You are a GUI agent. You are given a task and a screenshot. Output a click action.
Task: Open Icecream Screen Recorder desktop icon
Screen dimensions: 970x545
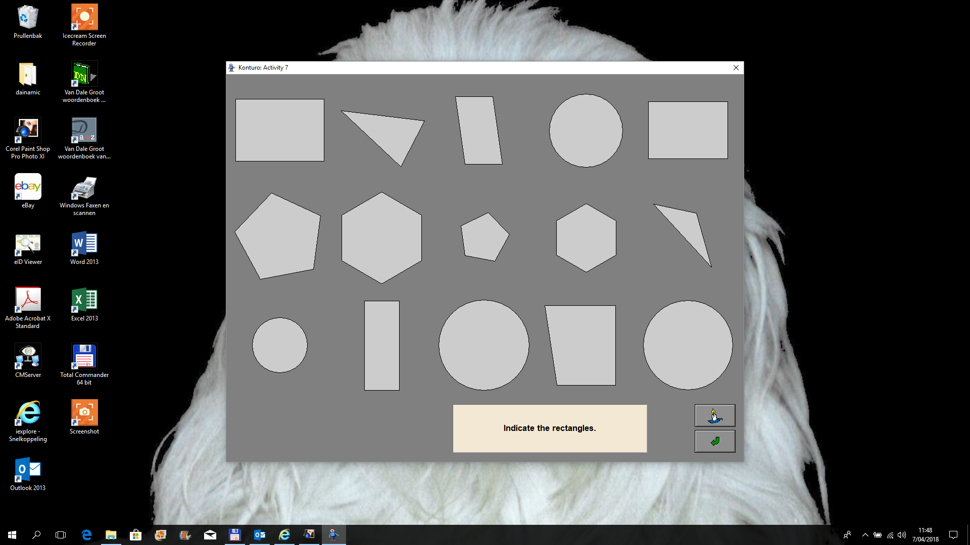tap(84, 25)
